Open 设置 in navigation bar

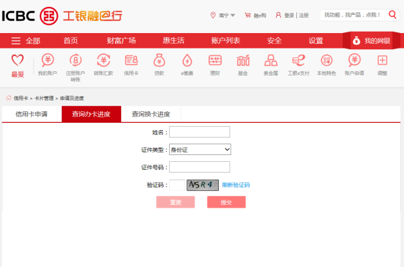coord(316,40)
